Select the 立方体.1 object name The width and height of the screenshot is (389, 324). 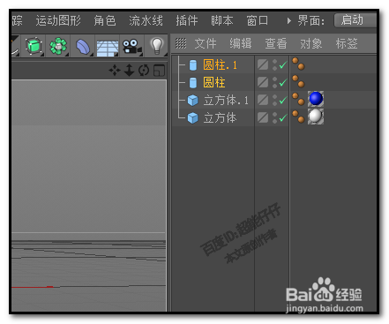(x=226, y=101)
